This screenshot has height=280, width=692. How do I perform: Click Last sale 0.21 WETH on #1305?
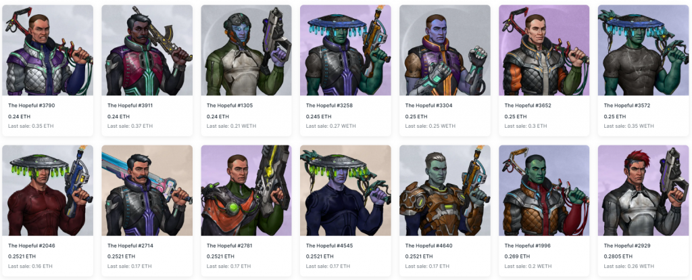pyautogui.click(x=231, y=126)
